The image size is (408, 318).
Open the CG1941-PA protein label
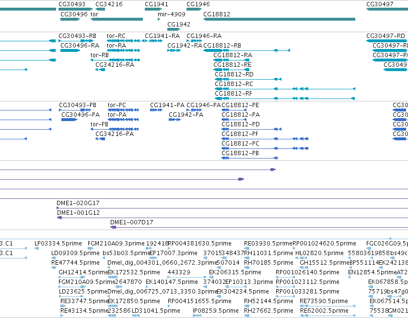(x=167, y=105)
